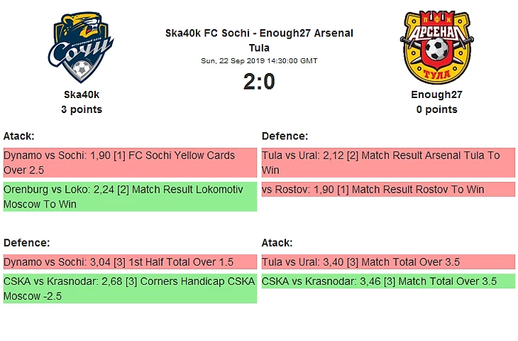The image size is (518, 341).
Task: Click the left Atack heading
Action: [19, 136]
